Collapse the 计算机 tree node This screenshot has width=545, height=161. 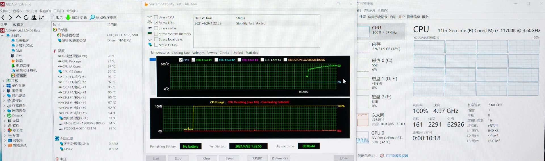pos(3,35)
